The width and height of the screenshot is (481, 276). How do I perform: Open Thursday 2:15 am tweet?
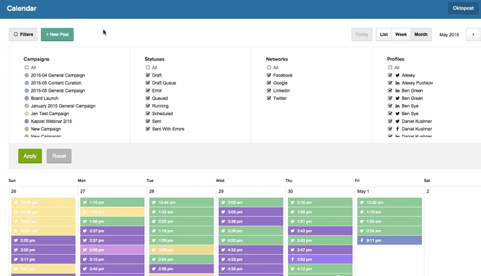tap(320, 202)
